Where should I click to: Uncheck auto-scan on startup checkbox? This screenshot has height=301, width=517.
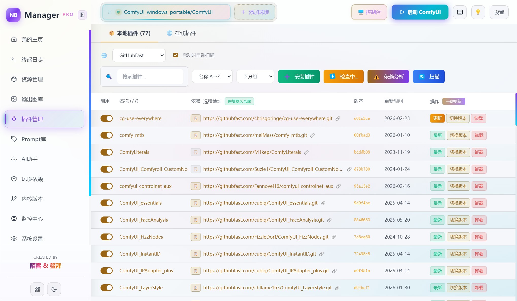click(175, 55)
